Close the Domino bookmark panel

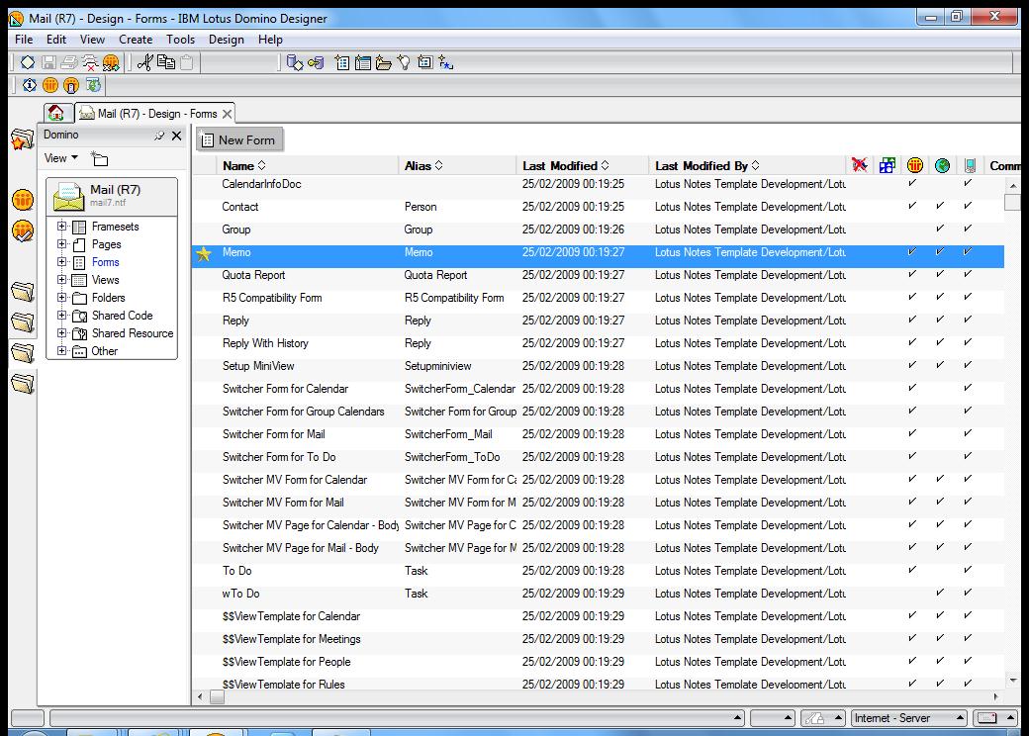tap(176, 136)
